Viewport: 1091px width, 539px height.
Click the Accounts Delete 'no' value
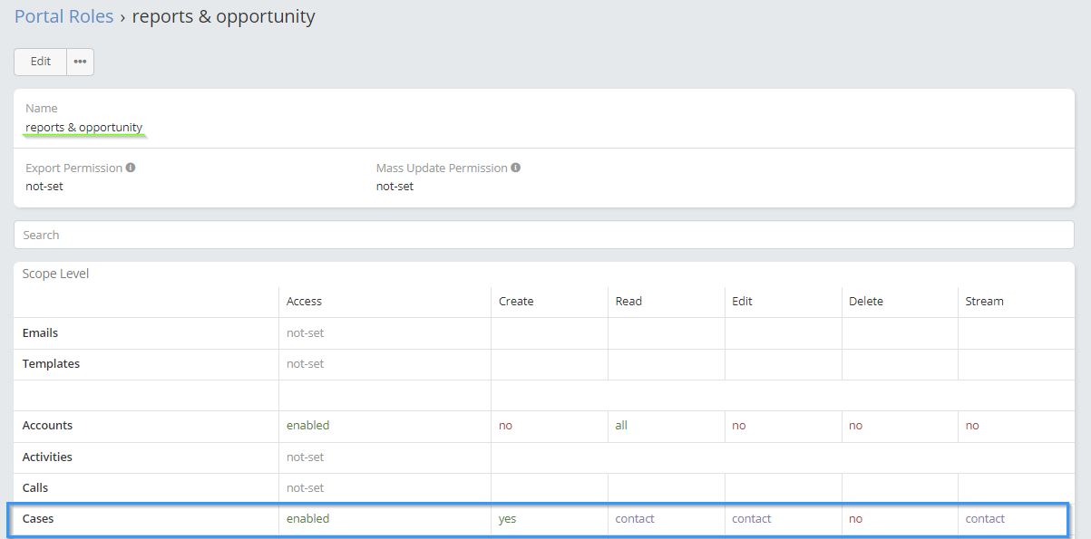[855, 426]
